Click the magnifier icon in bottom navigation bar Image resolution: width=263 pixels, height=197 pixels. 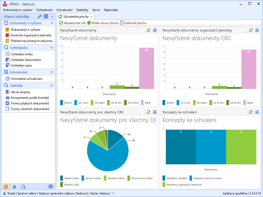pyautogui.click(x=23, y=187)
